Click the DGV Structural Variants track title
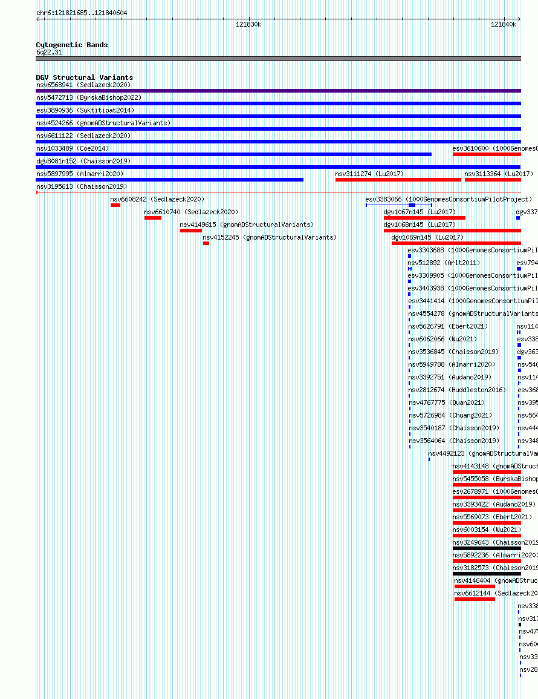This screenshot has width=538, height=699. (85, 77)
